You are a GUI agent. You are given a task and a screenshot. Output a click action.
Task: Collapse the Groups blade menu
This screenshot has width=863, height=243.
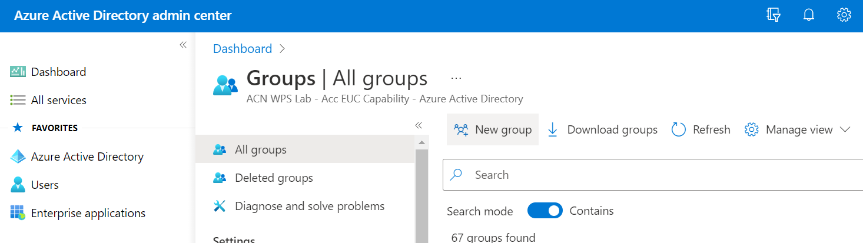coord(419,125)
